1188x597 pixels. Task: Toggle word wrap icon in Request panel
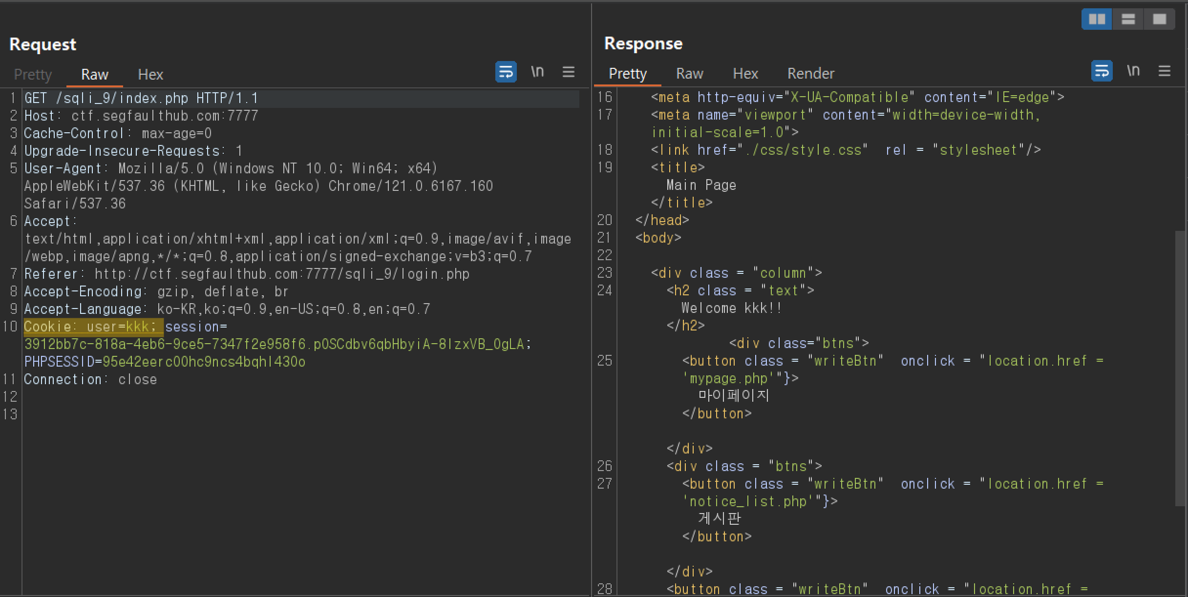506,72
